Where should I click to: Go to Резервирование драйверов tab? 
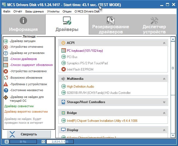[x=111, y=24]
